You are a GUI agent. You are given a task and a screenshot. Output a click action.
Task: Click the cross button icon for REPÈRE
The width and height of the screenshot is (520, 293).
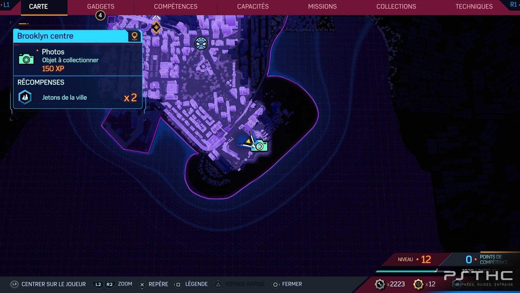[x=142, y=284]
